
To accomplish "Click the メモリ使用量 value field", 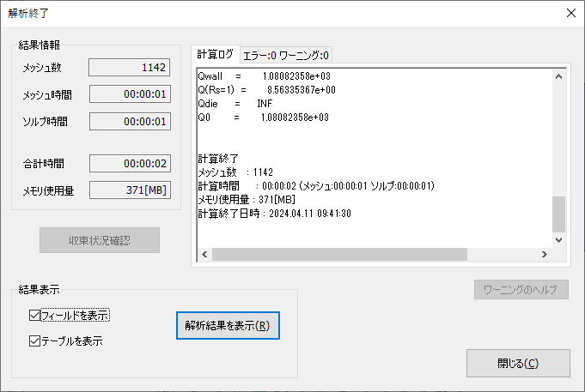I will pos(130,190).
